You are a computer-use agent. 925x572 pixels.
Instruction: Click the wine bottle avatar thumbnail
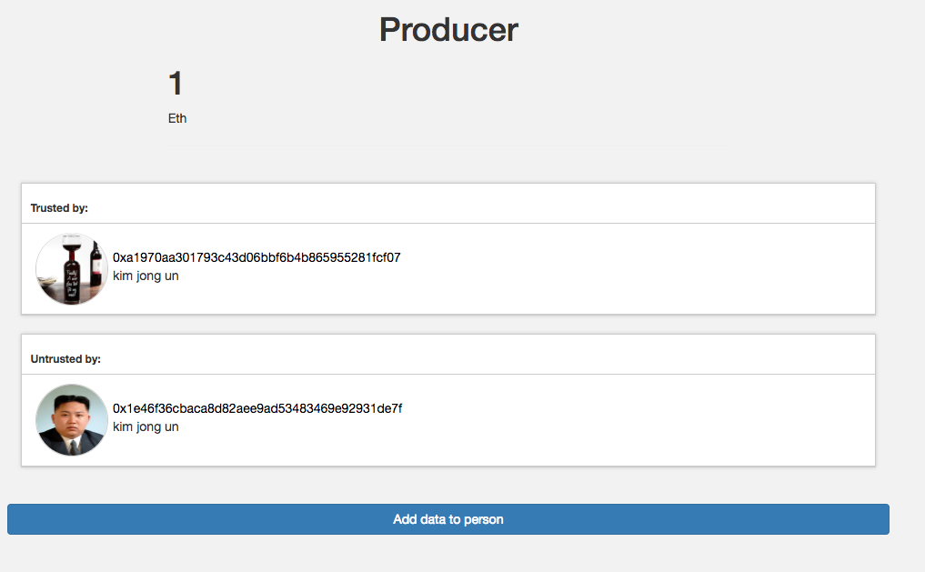pos(72,268)
